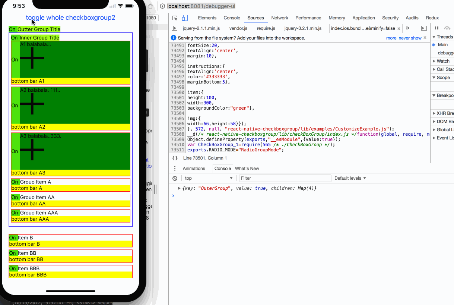Pause script execution
The height and width of the screenshot is (305, 454).
pyautogui.click(x=436, y=28)
